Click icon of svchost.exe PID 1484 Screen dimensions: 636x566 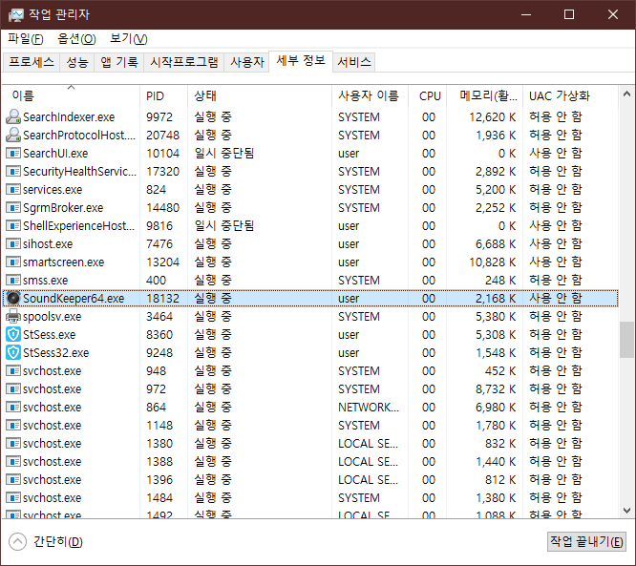13,498
